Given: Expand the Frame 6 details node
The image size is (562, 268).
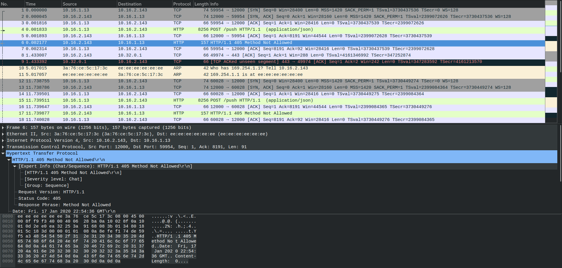Looking at the screenshot, I should pyautogui.click(x=3, y=127).
